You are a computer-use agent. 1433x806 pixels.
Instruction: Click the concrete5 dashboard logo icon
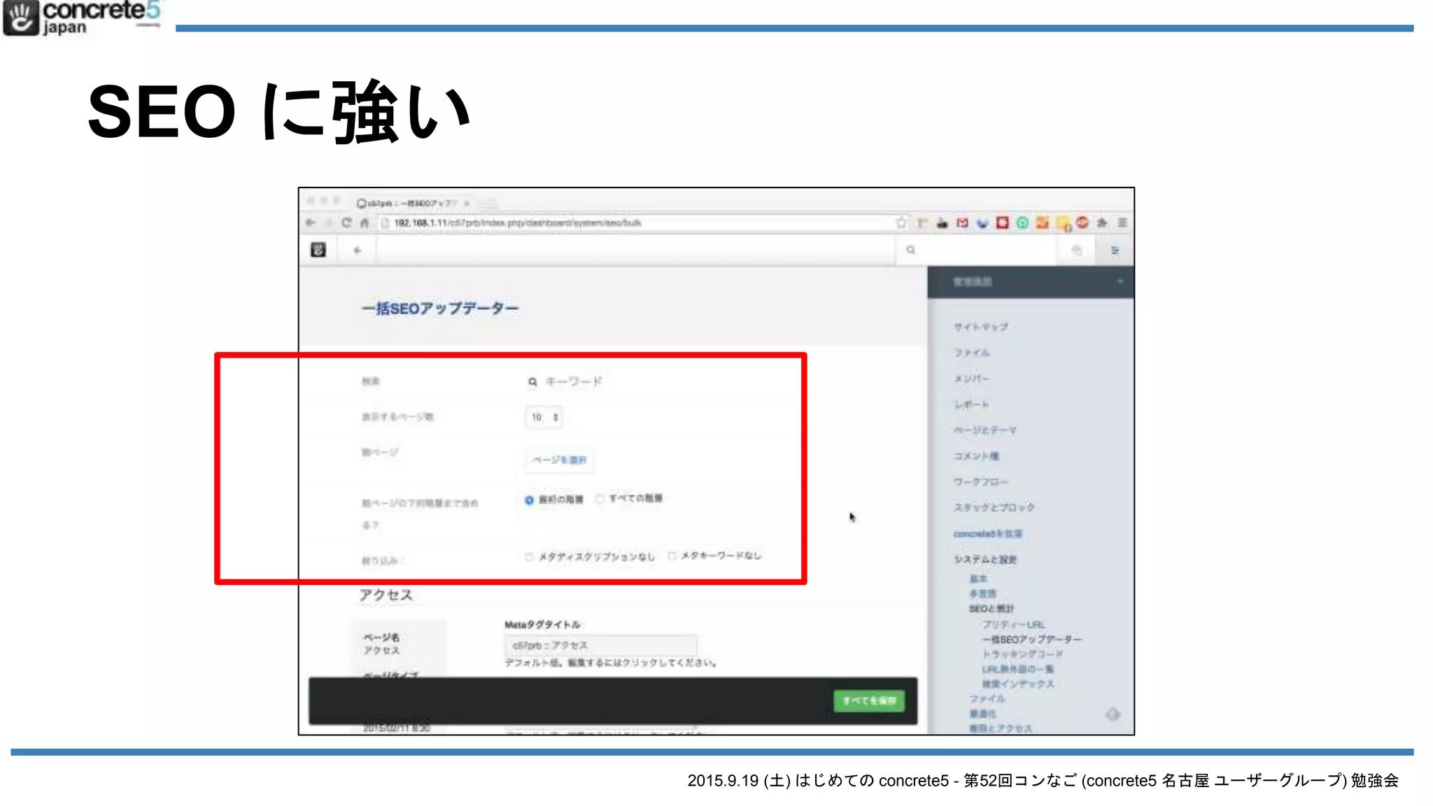tap(318, 250)
